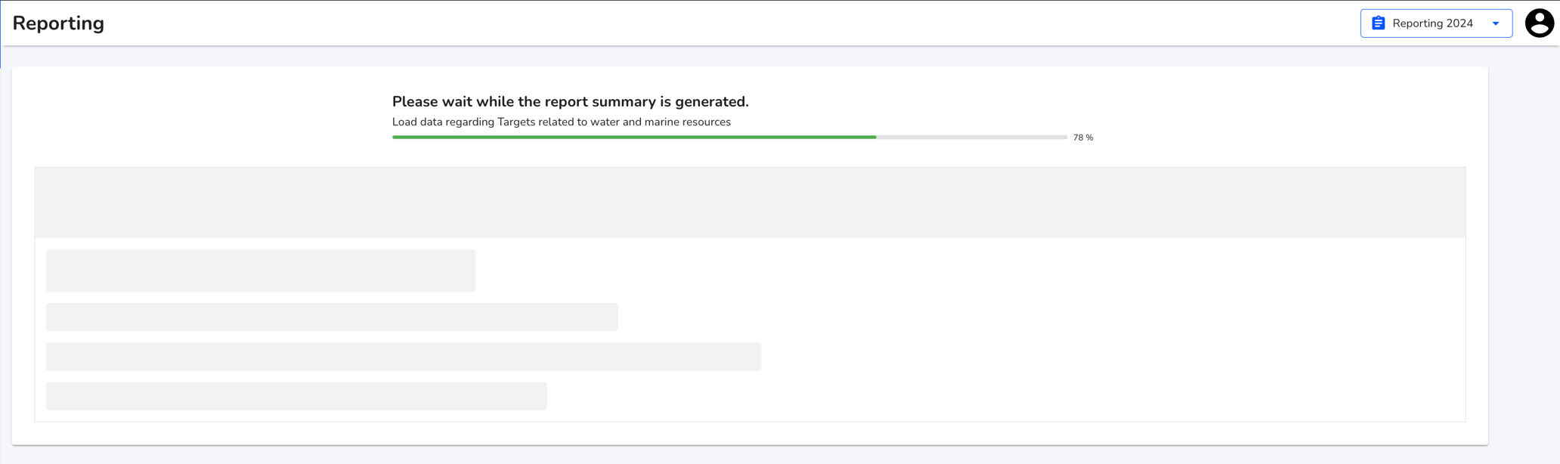Click the longest skeleton placeholder bar

coord(404,357)
